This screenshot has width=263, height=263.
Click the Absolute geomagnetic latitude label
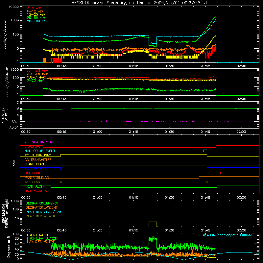[x=227, y=235]
